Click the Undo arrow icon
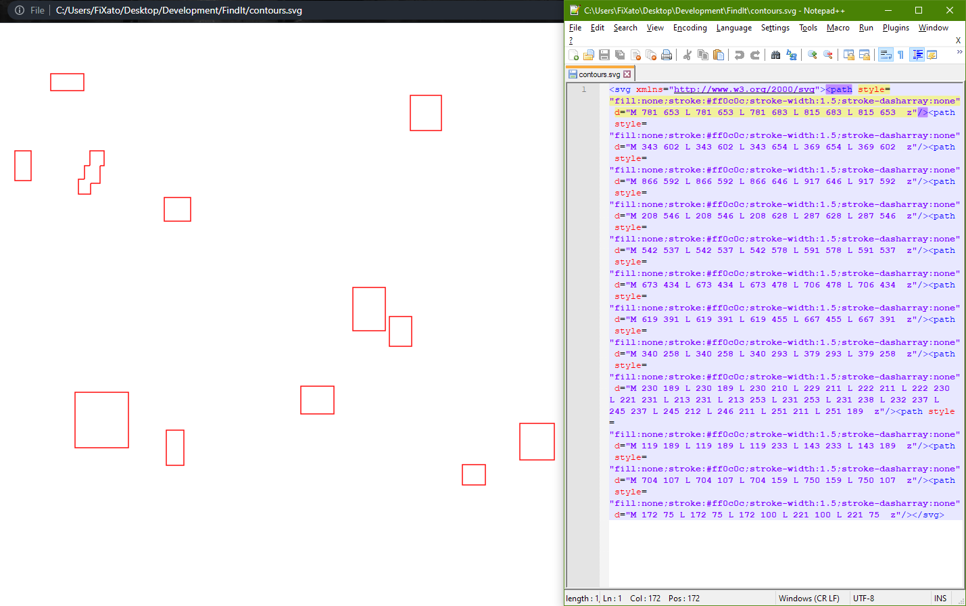This screenshot has width=966, height=606. (740, 55)
